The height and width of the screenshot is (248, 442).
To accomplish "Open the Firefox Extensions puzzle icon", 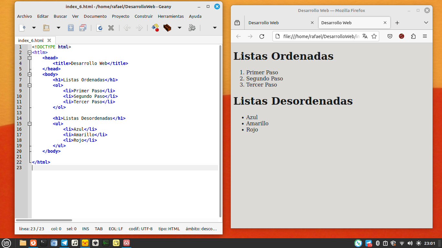I will point(413,36).
